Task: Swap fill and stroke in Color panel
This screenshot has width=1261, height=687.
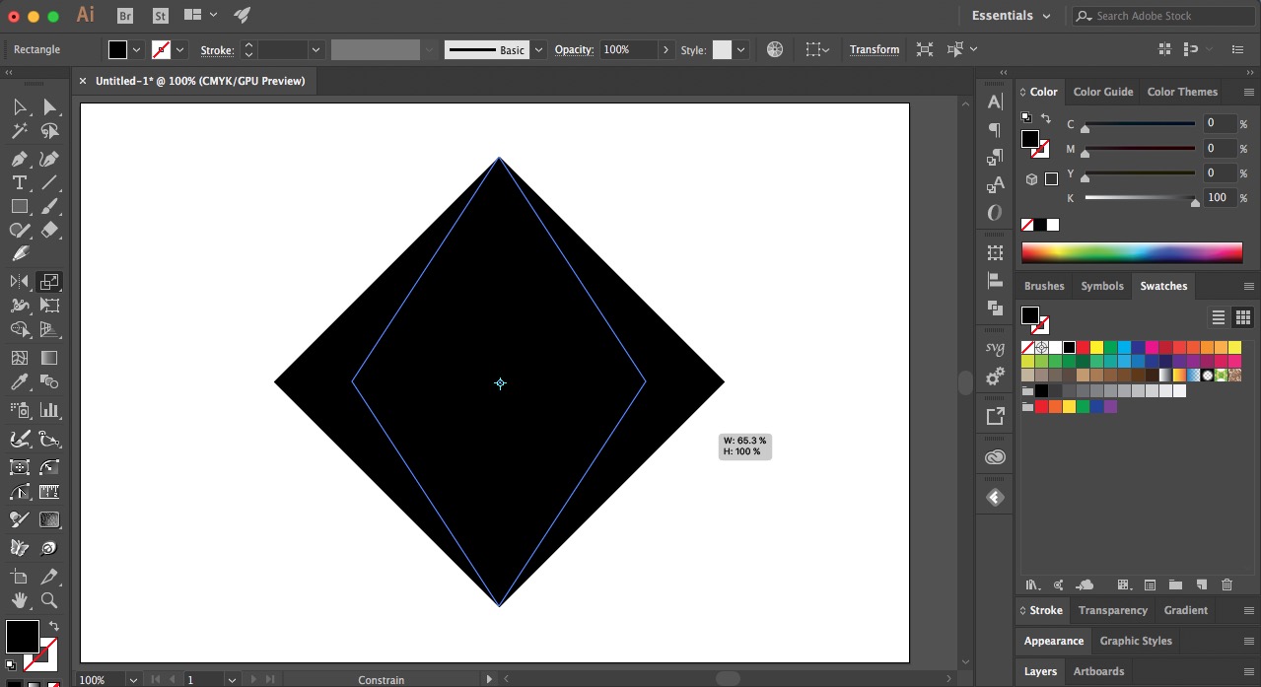Action: [1046, 118]
